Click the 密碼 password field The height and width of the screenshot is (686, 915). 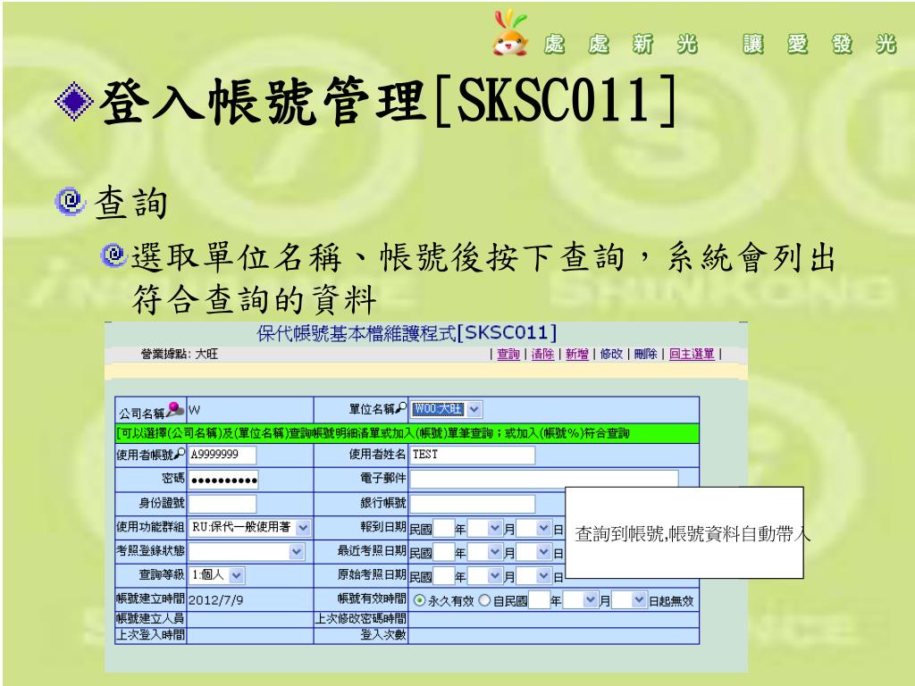[x=223, y=480]
